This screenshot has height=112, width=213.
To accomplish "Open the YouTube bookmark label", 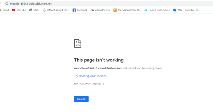I will tap(21, 10).
